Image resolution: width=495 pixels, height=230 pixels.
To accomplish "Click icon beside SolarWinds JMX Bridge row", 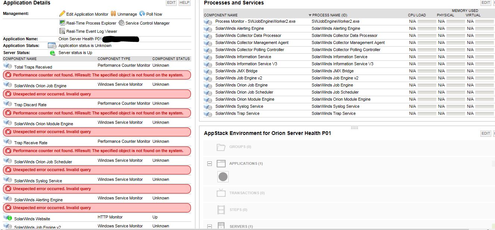I will point(208,71).
